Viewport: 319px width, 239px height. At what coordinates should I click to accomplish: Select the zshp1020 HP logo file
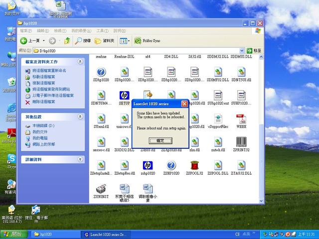click(x=148, y=165)
